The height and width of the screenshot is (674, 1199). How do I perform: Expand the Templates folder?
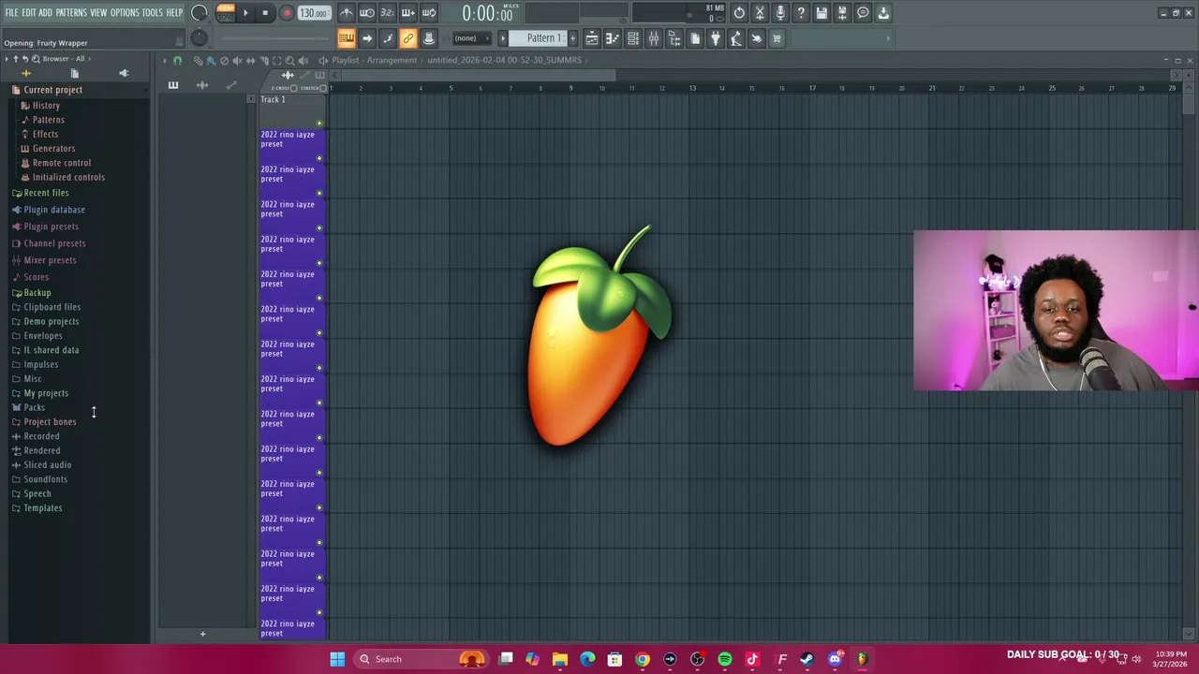[x=43, y=508]
